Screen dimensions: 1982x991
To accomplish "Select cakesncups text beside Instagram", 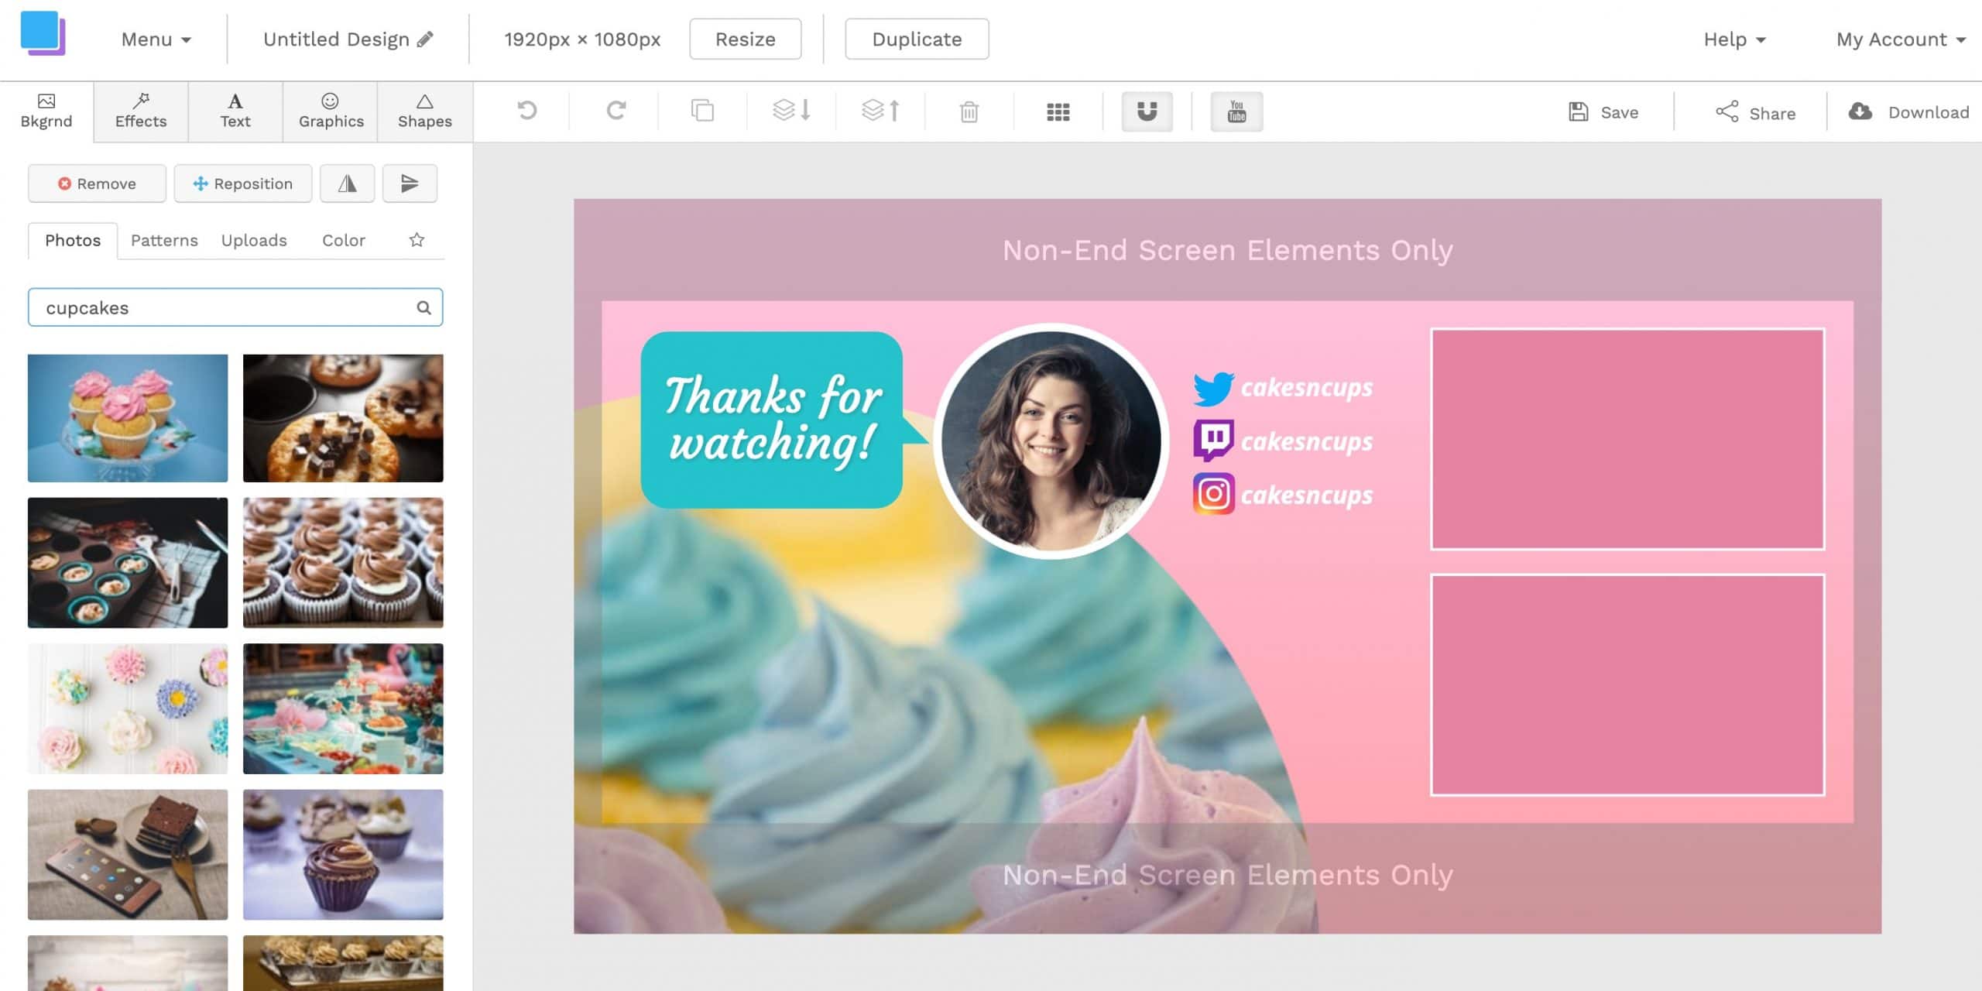I will (1307, 495).
